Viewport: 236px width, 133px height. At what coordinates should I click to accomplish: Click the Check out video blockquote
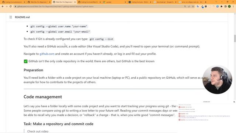[38, 132]
